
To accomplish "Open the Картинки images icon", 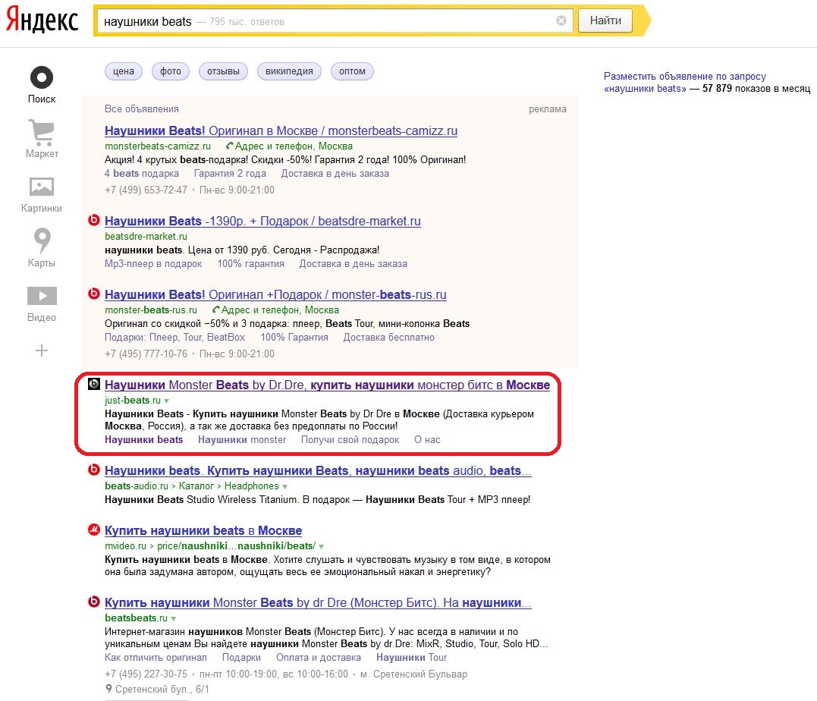I will (42, 187).
